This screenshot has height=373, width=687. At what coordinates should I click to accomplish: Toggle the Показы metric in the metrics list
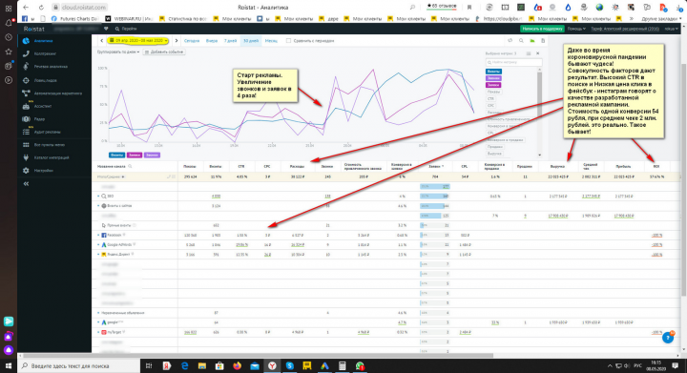coord(493,92)
